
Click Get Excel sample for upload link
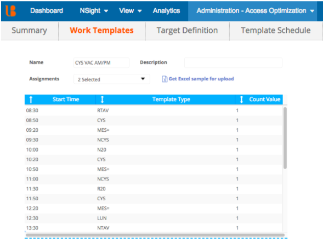point(201,79)
